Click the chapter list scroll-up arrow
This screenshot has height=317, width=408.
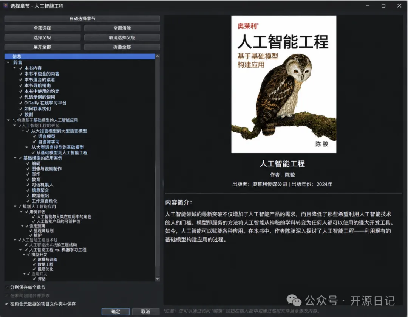(x=158, y=56)
